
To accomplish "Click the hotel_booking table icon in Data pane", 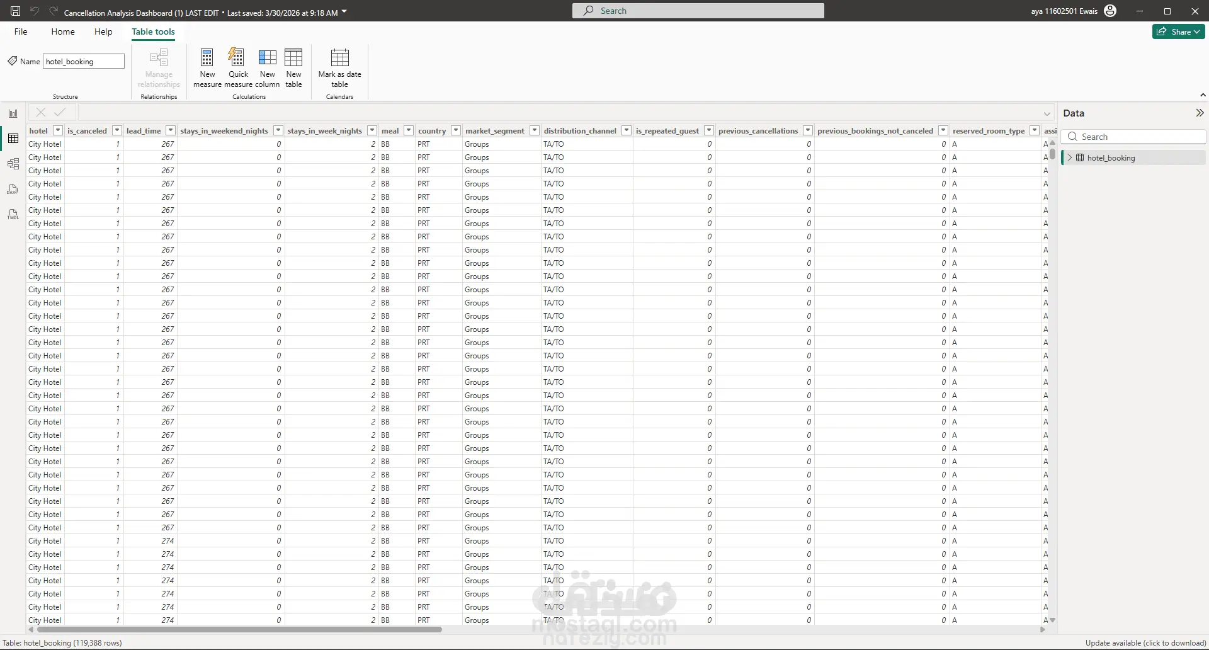I will point(1080,157).
